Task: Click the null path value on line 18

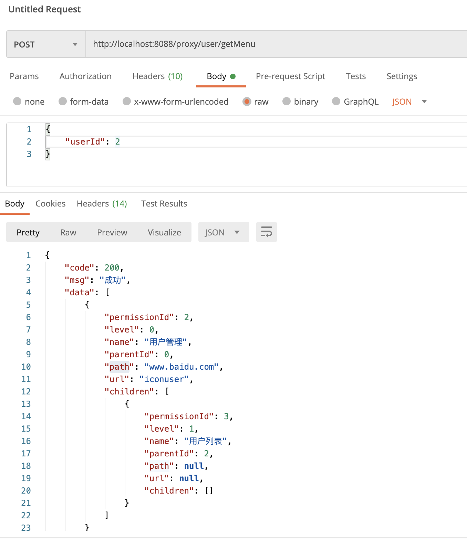Action: (x=194, y=466)
